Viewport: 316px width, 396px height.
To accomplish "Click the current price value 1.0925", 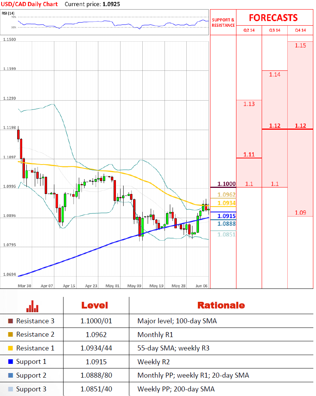I will click(111, 4).
